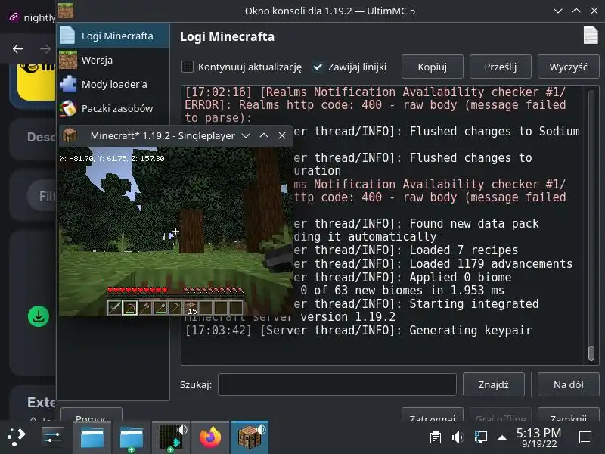Click the grass block icon in console title bar

click(66, 11)
